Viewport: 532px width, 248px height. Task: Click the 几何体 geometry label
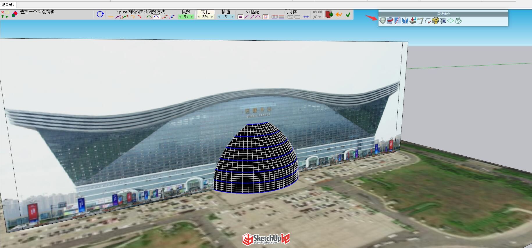[290, 12]
